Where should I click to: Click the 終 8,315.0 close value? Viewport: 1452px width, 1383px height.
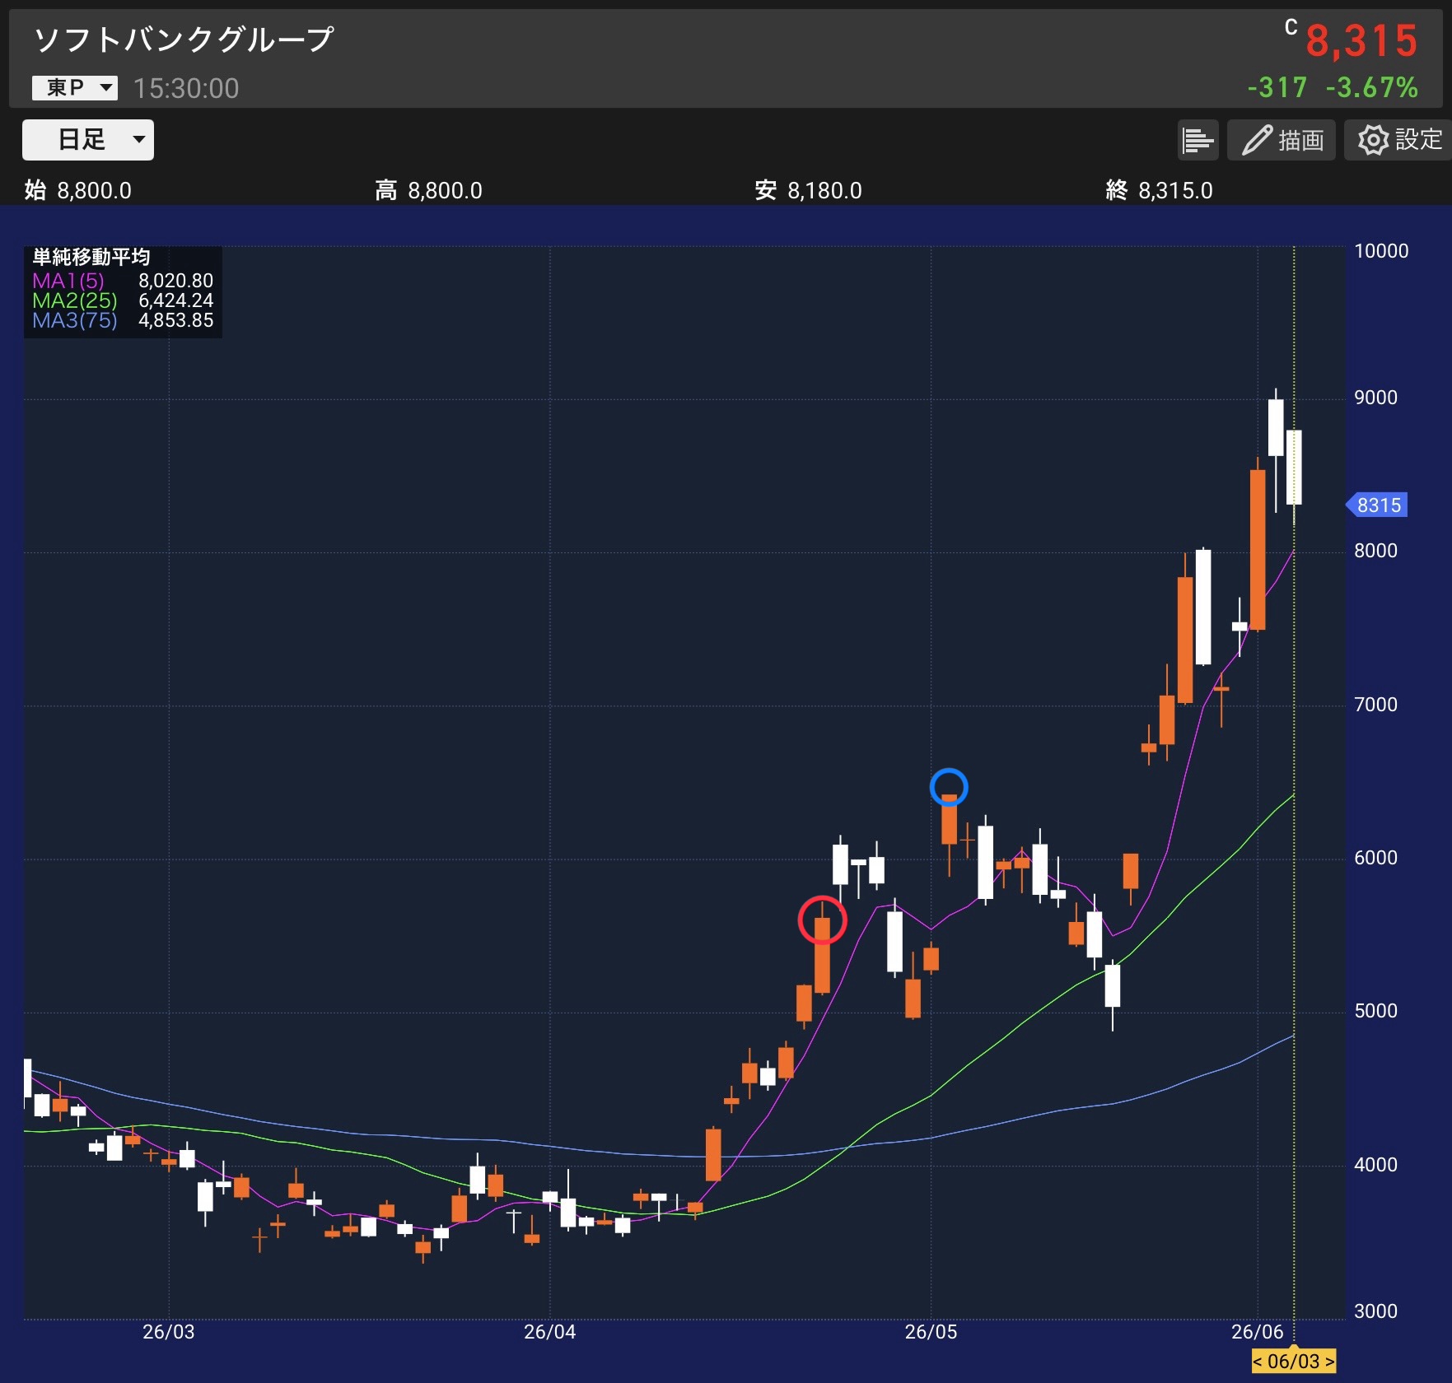click(1160, 190)
